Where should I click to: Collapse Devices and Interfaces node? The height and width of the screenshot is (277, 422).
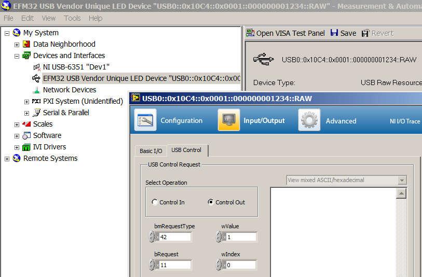point(17,56)
